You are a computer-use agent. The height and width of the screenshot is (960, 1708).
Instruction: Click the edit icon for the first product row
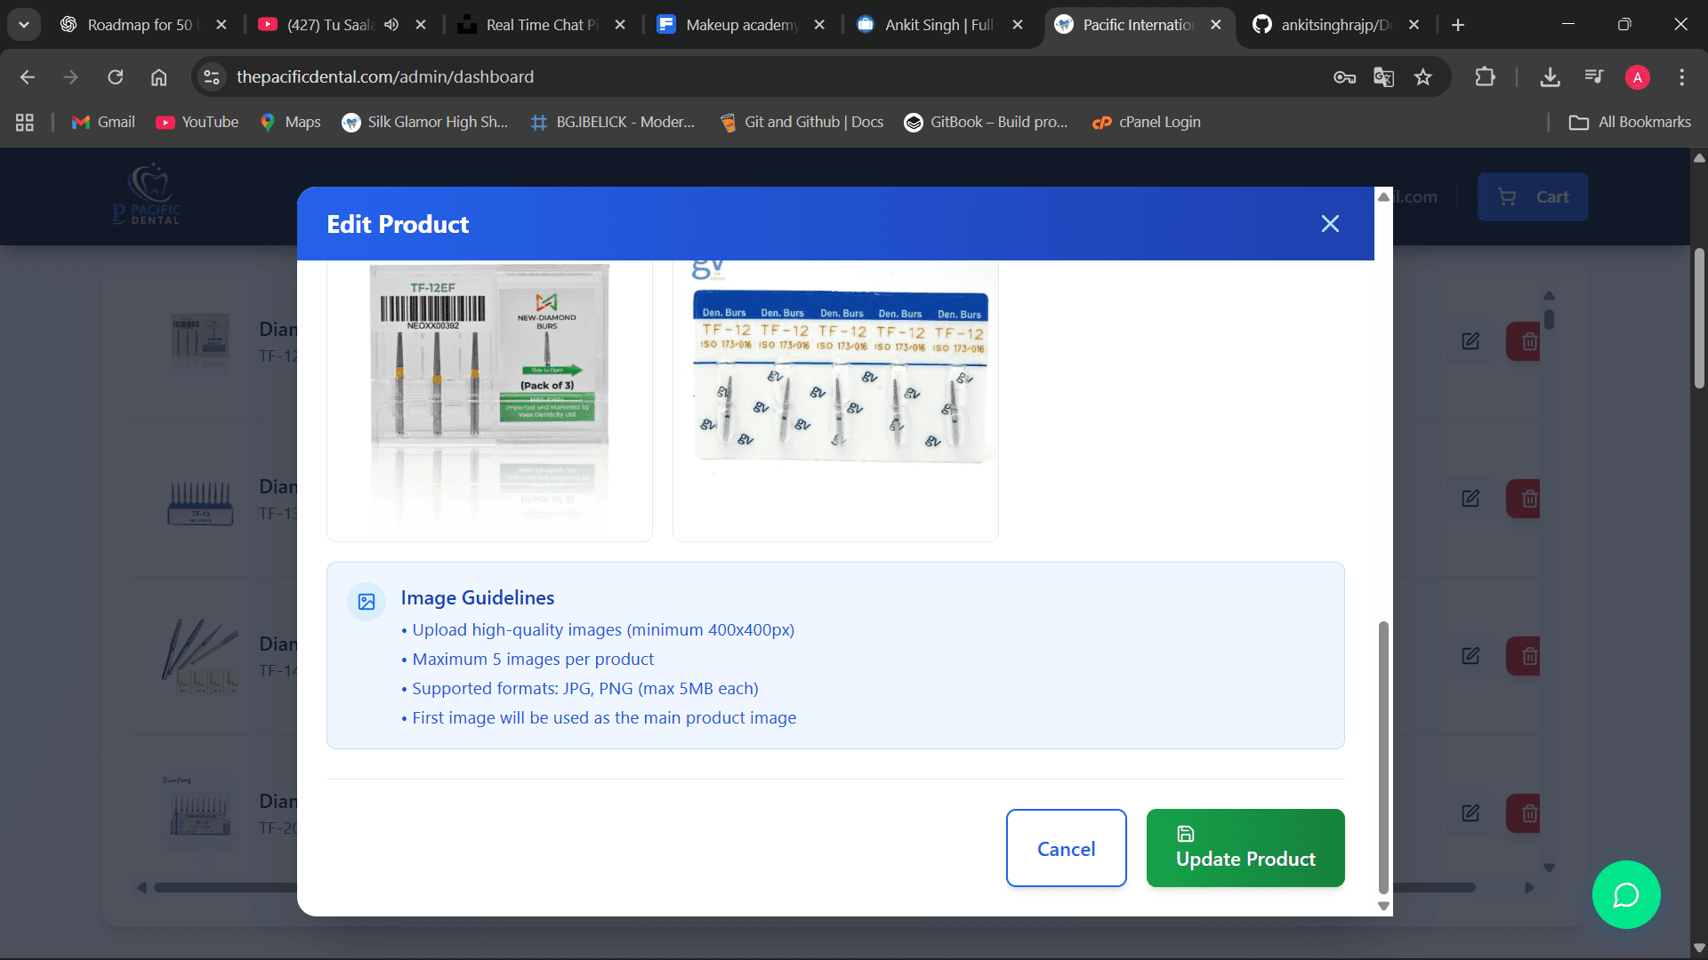pos(1470,341)
